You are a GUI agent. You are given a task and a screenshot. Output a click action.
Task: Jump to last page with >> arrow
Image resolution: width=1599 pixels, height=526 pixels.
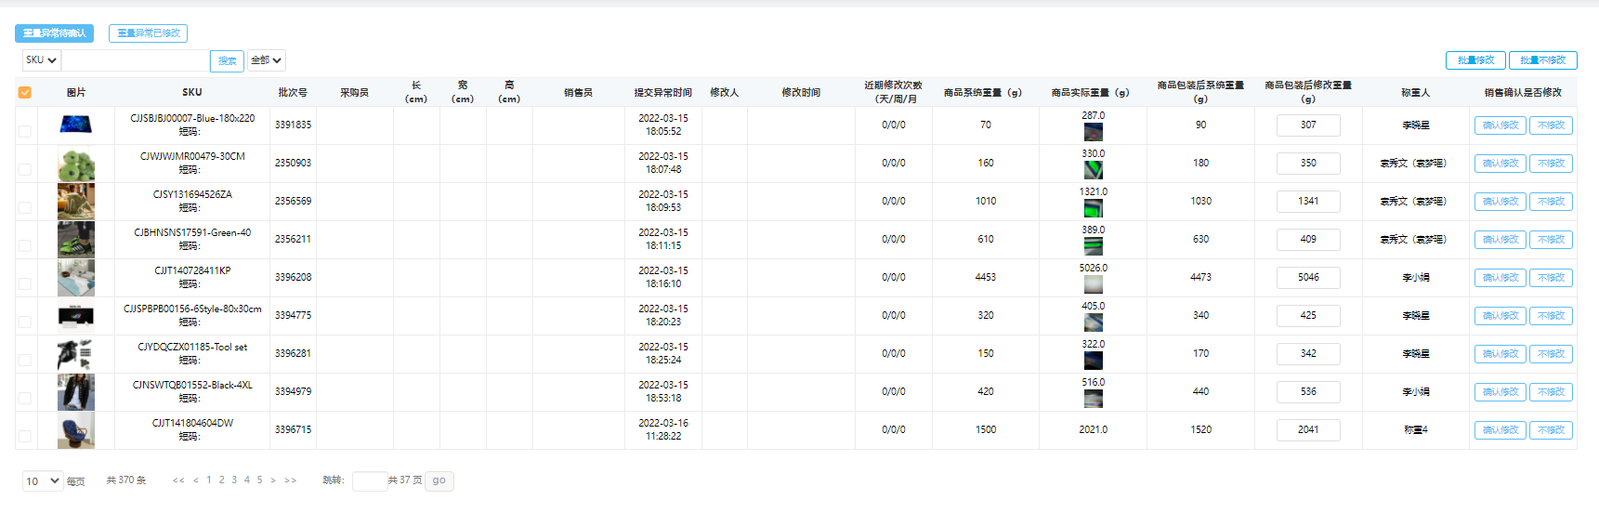click(x=291, y=480)
